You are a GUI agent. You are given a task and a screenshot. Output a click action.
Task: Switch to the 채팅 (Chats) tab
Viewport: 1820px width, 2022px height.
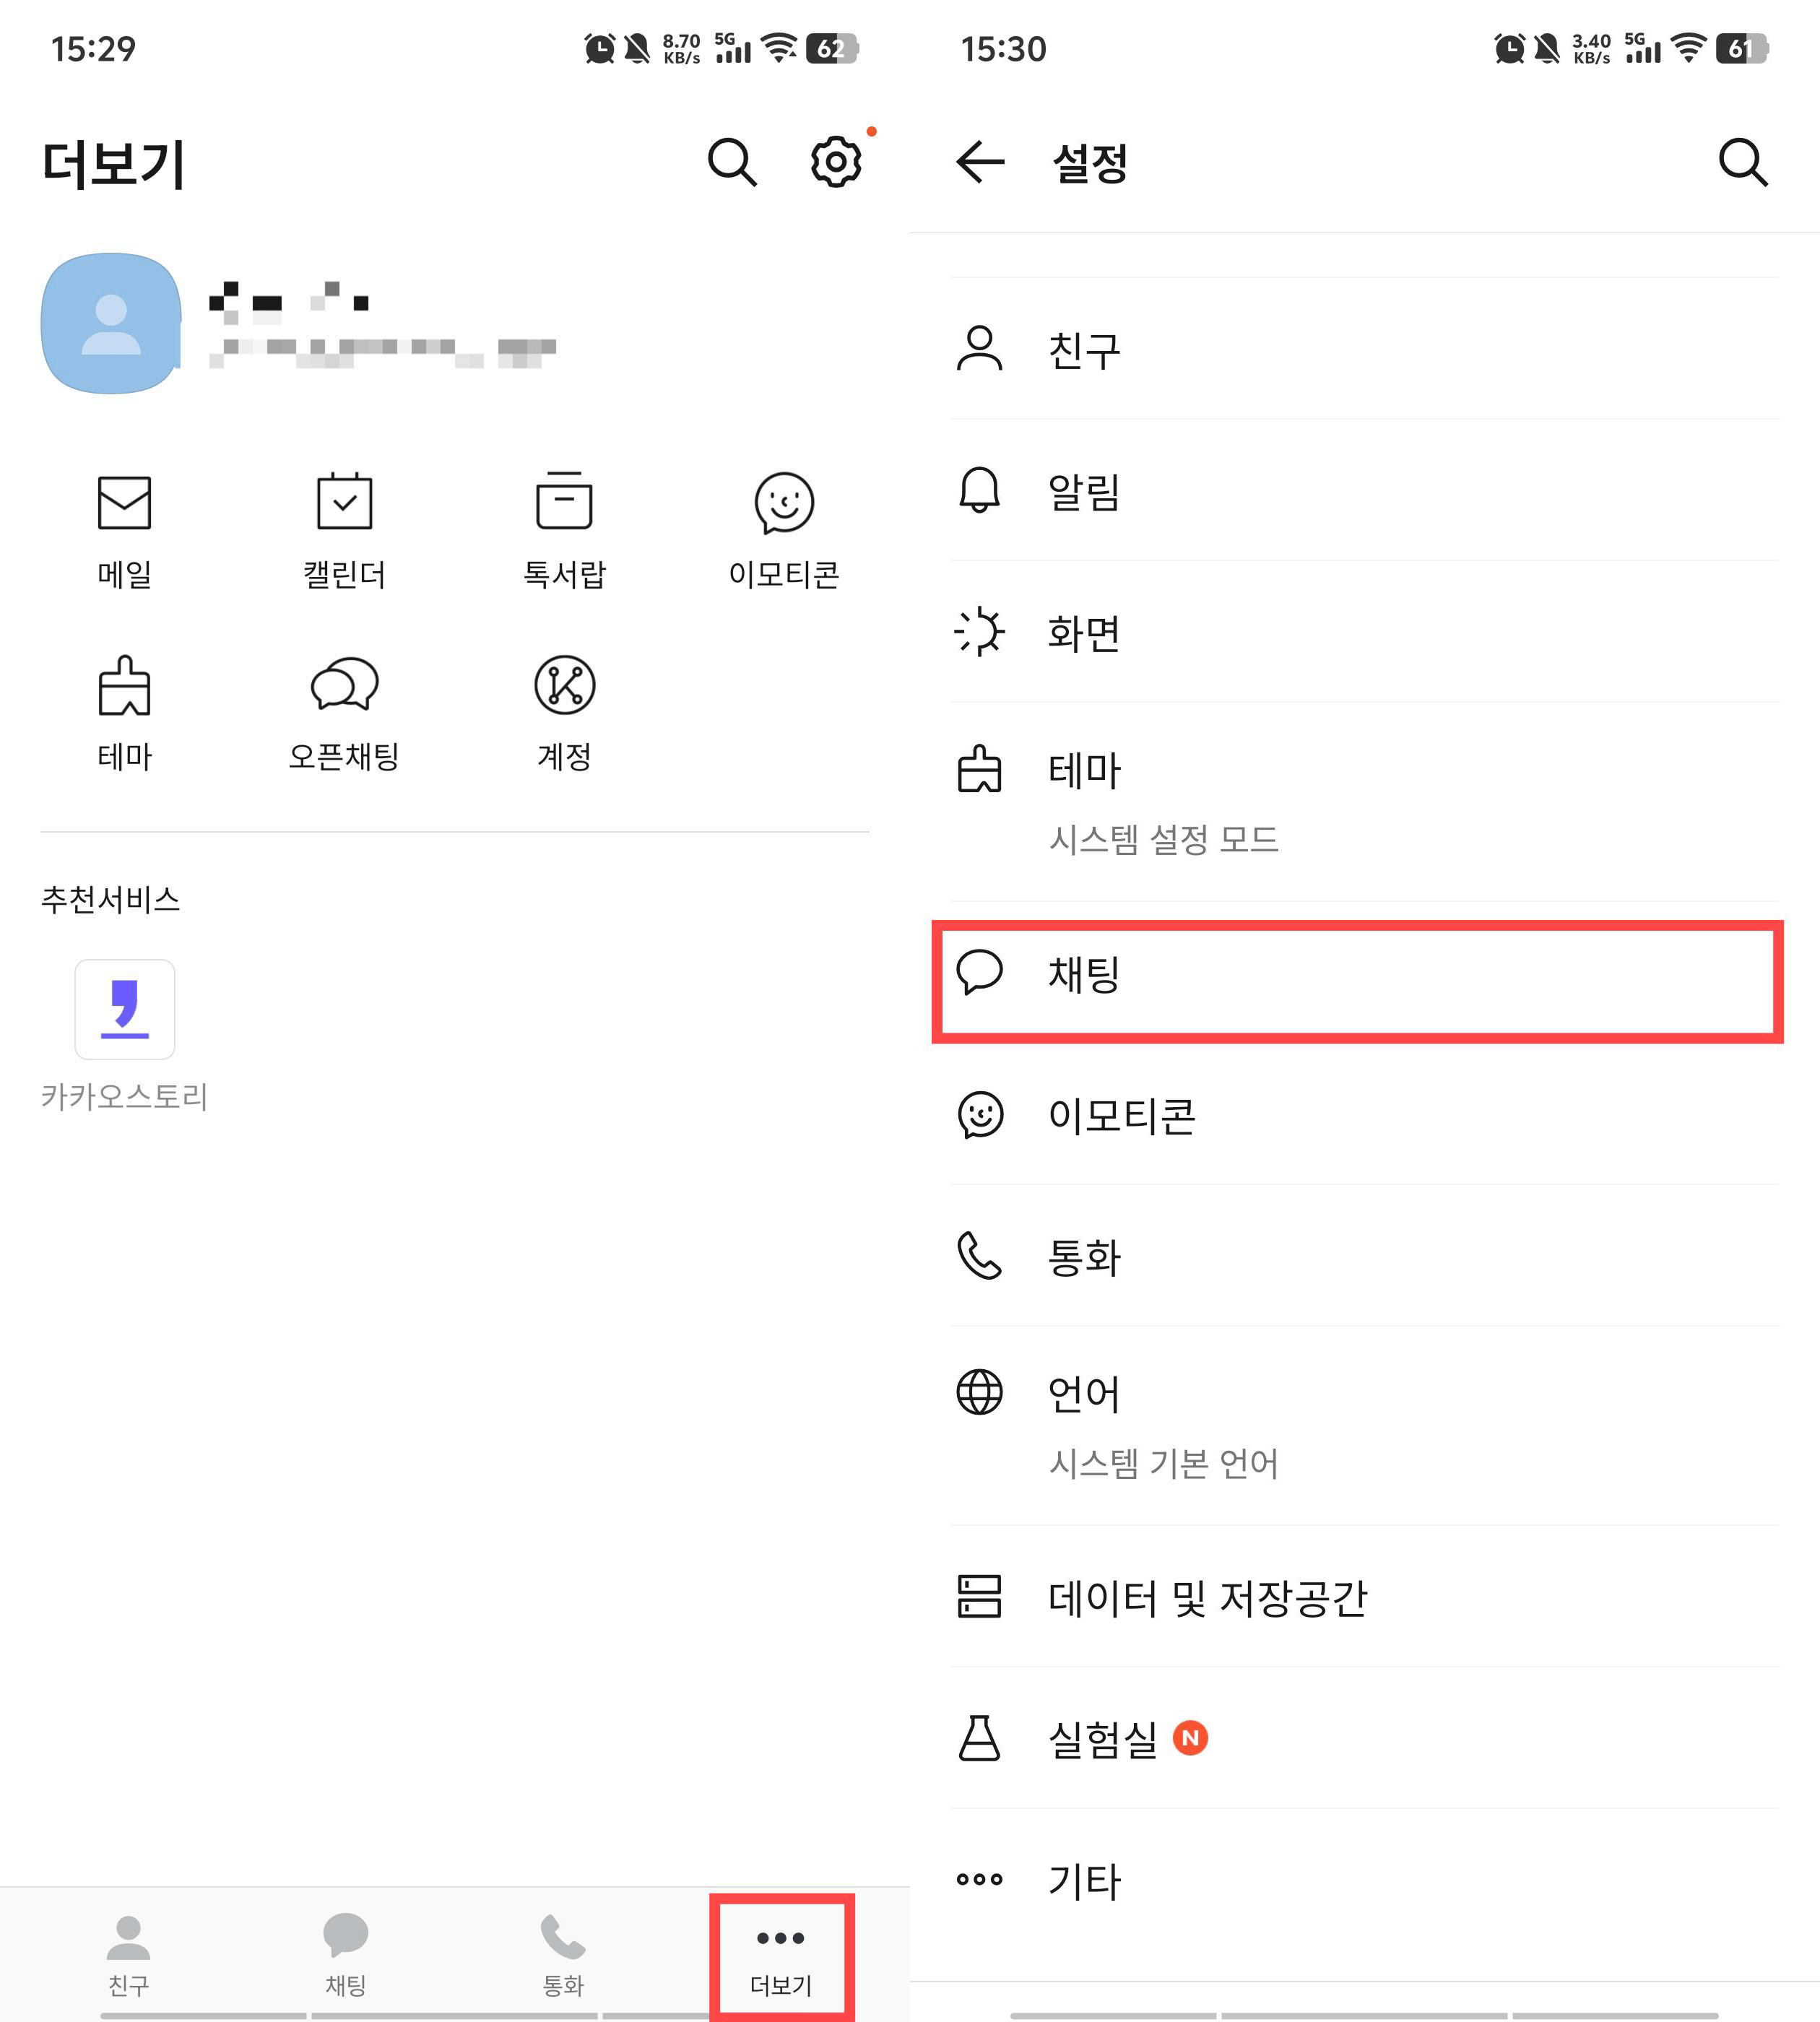click(346, 1950)
